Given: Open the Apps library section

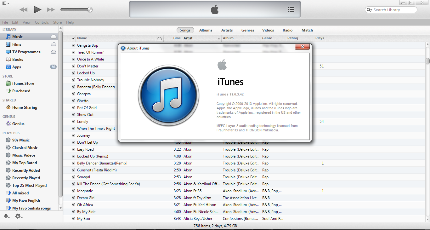Looking at the screenshot, I should (x=16, y=67).
